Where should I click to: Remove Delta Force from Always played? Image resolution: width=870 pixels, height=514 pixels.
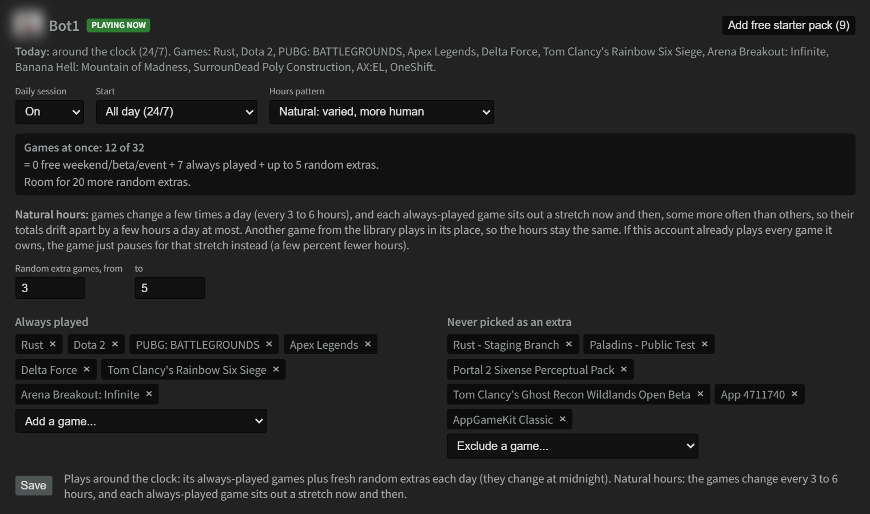87,369
